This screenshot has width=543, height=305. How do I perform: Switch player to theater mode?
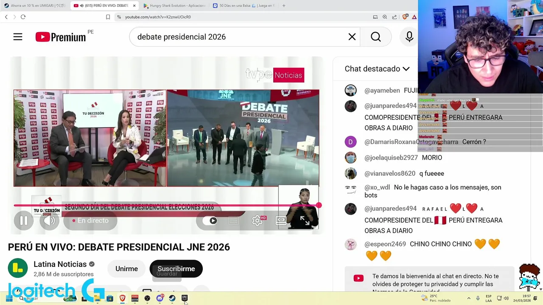pyautogui.click(x=281, y=221)
